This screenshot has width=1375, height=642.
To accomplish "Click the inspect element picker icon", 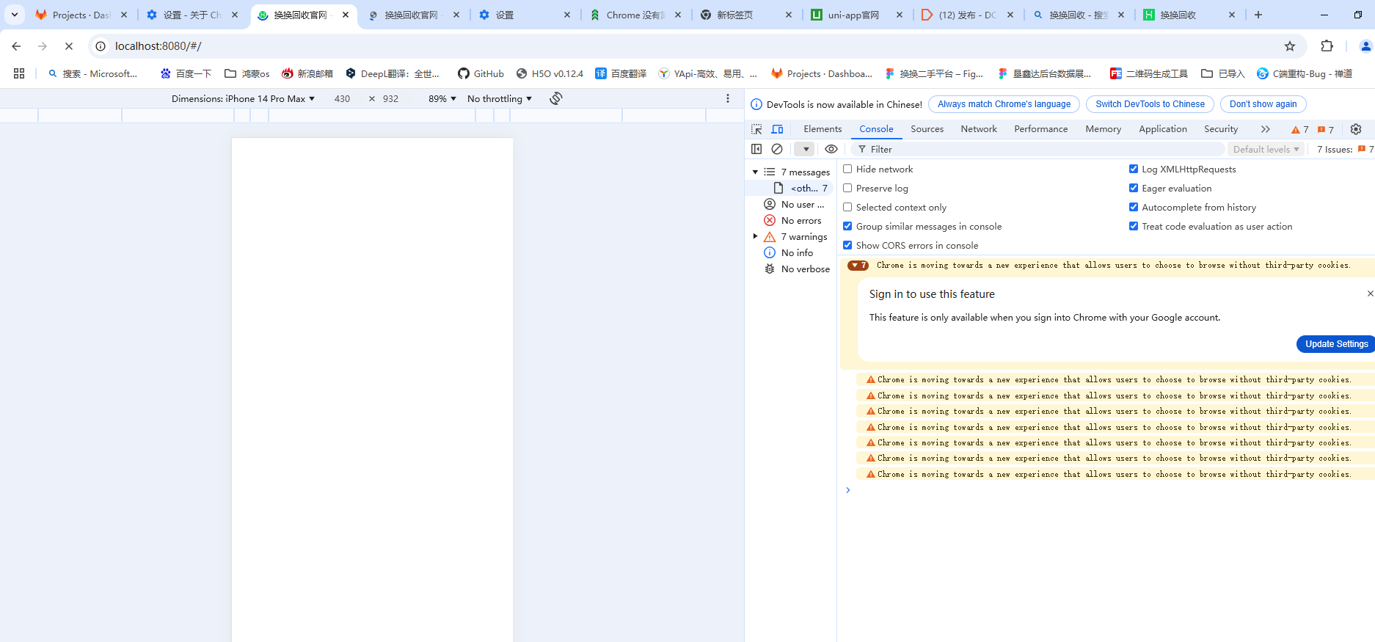I will click(756, 129).
